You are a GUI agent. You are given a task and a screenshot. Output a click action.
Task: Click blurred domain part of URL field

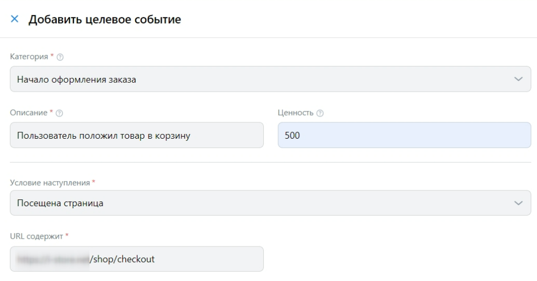pyautogui.click(x=52, y=259)
